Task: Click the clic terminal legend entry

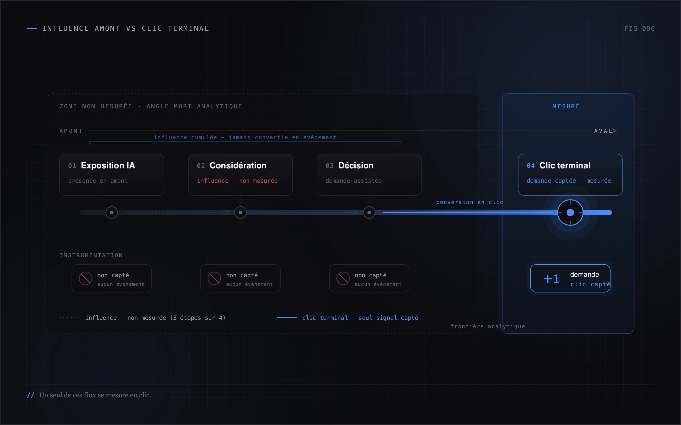Action: tap(347, 318)
